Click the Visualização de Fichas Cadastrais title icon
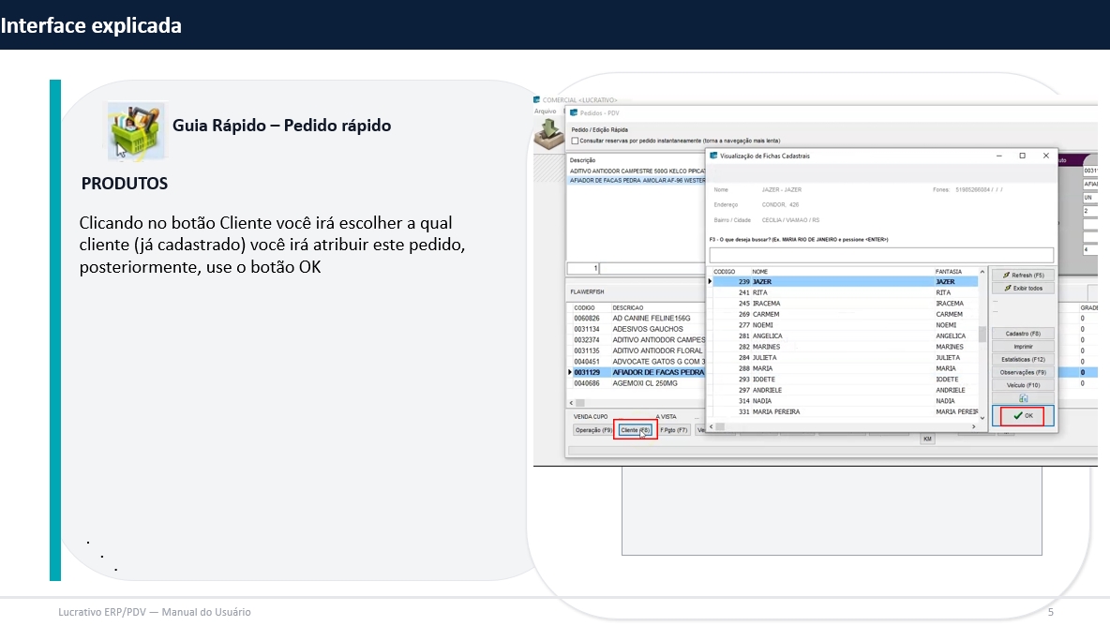Viewport: 1110px width, 626px height. (x=713, y=156)
